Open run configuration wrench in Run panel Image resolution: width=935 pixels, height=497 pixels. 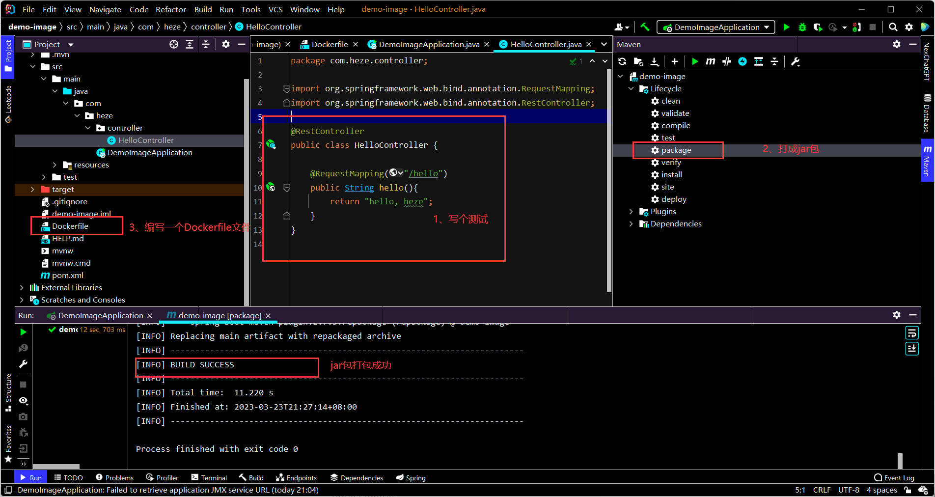(x=23, y=364)
